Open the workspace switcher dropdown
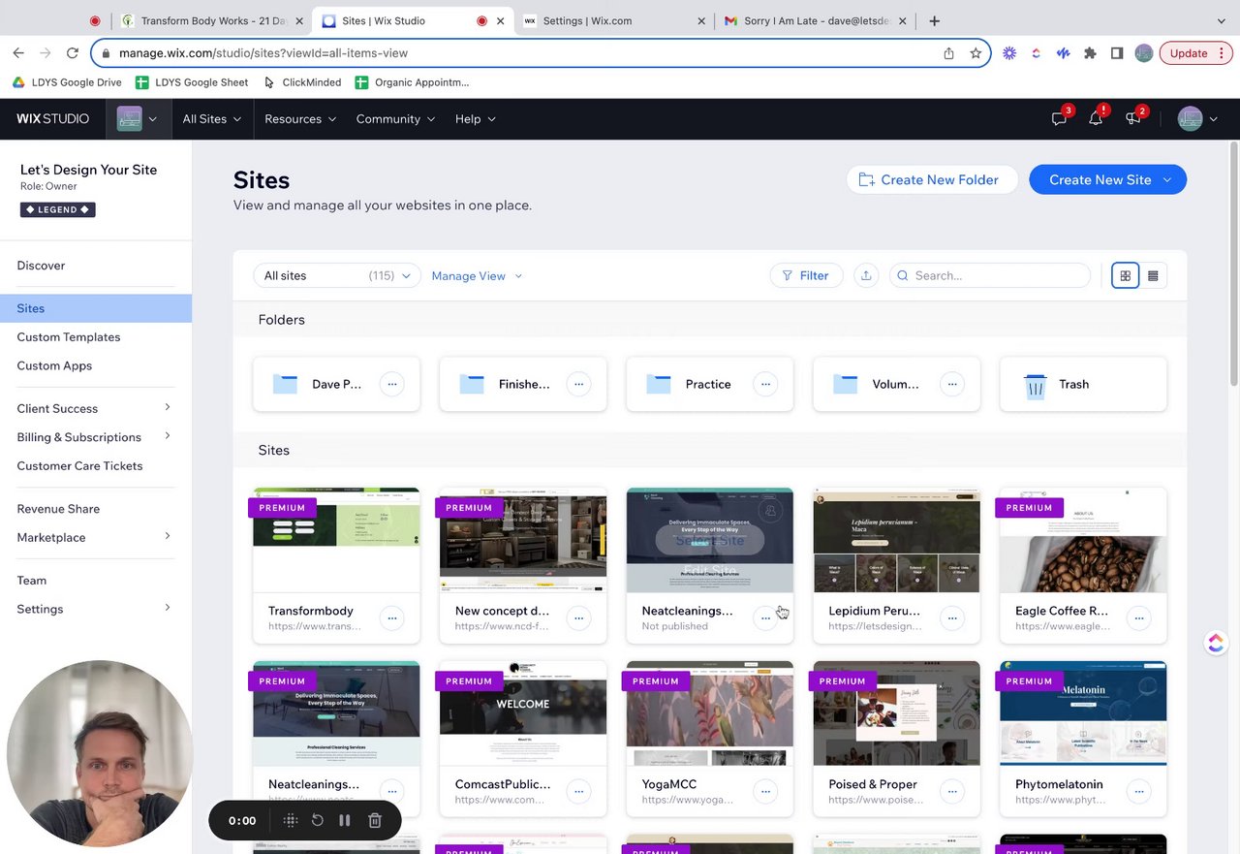Screen dimensions: 1240x854 pyautogui.click(x=137, y=118)
